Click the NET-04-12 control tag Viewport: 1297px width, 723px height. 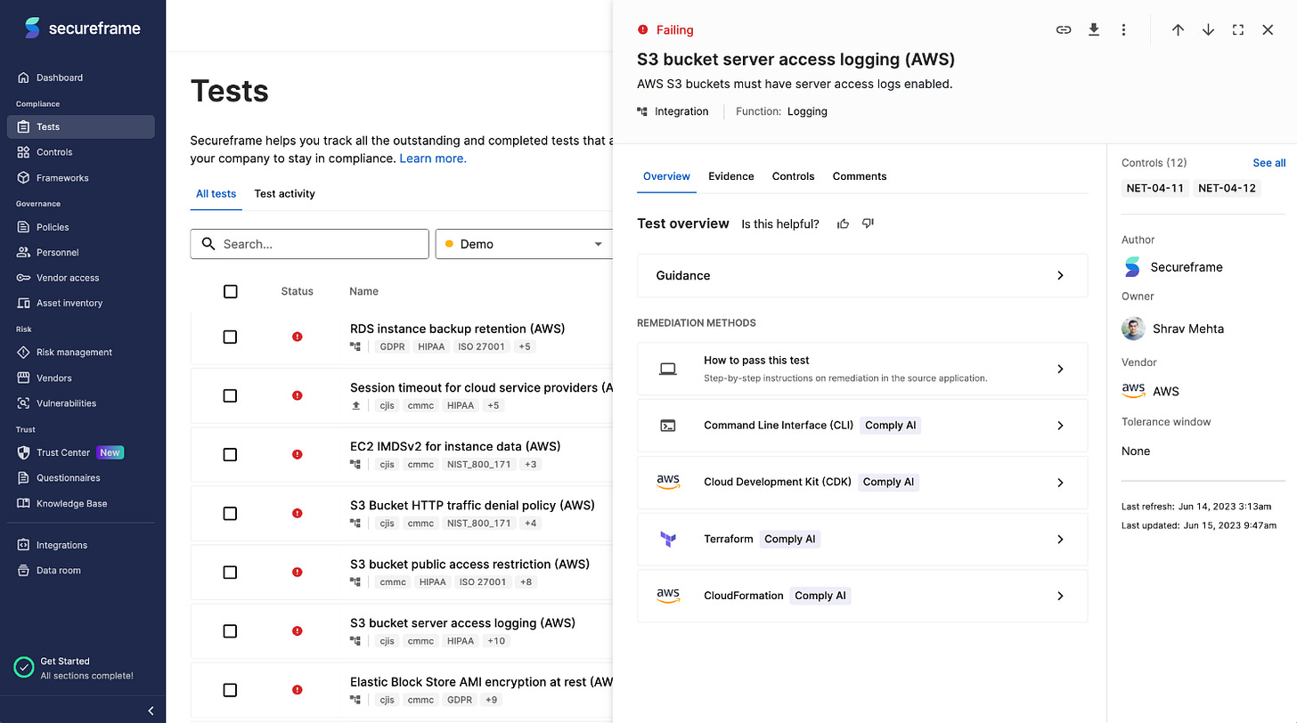pyautogui.click(x=1228, y=188)
